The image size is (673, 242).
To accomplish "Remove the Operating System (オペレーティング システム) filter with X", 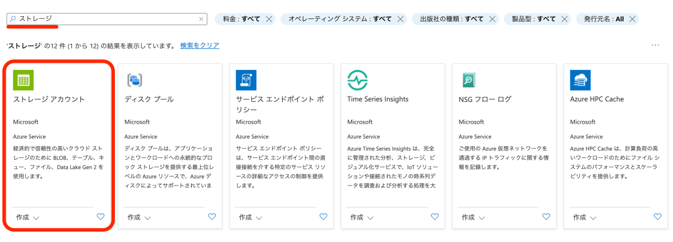I will coord(400,19).
